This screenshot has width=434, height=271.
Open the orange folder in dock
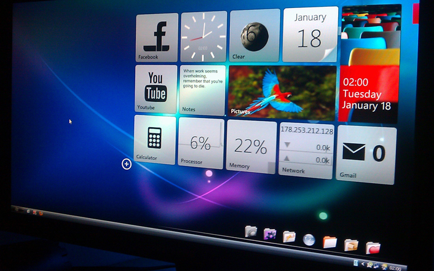coord(330,242)
